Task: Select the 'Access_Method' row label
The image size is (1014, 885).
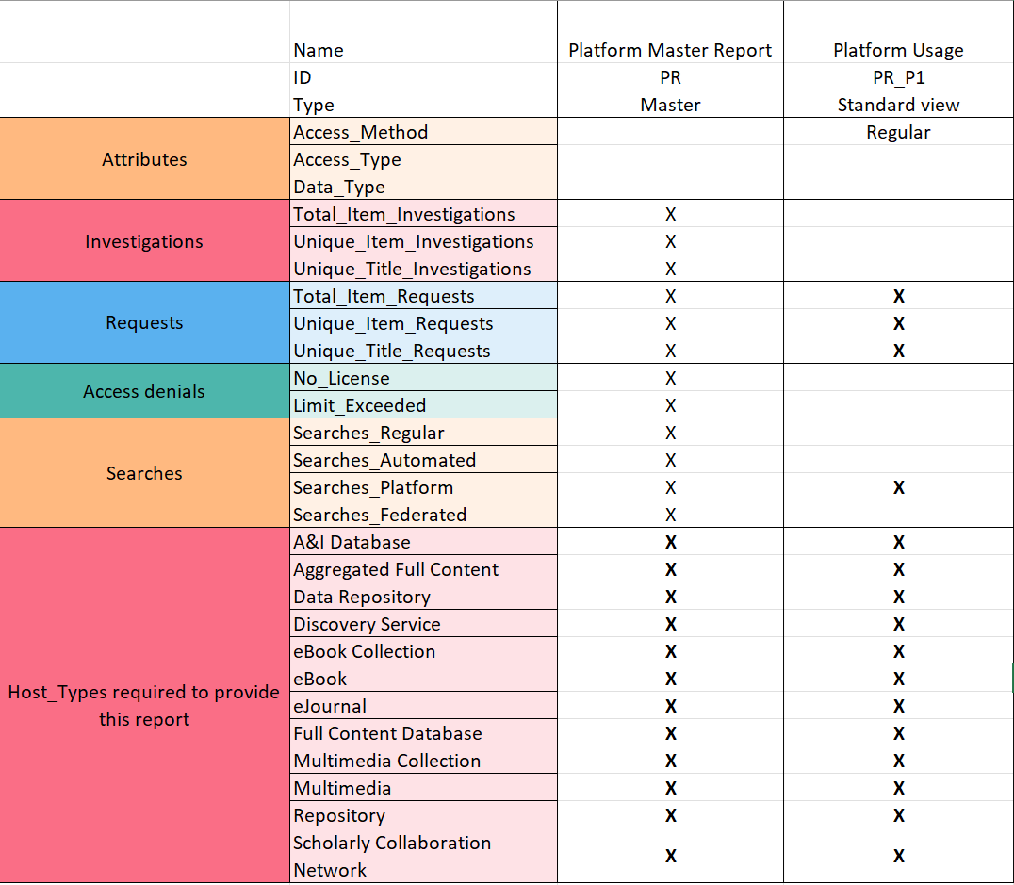Action: click(423, 131)
